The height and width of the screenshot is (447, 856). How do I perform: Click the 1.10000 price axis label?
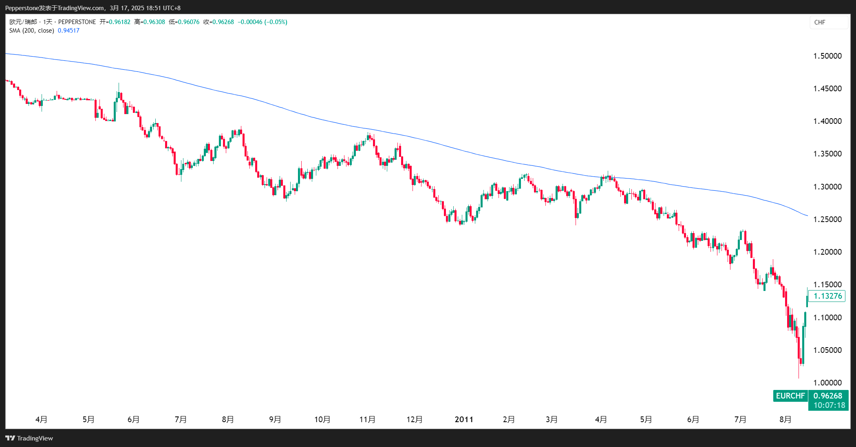pyautogui.click(x=827, y=318)
